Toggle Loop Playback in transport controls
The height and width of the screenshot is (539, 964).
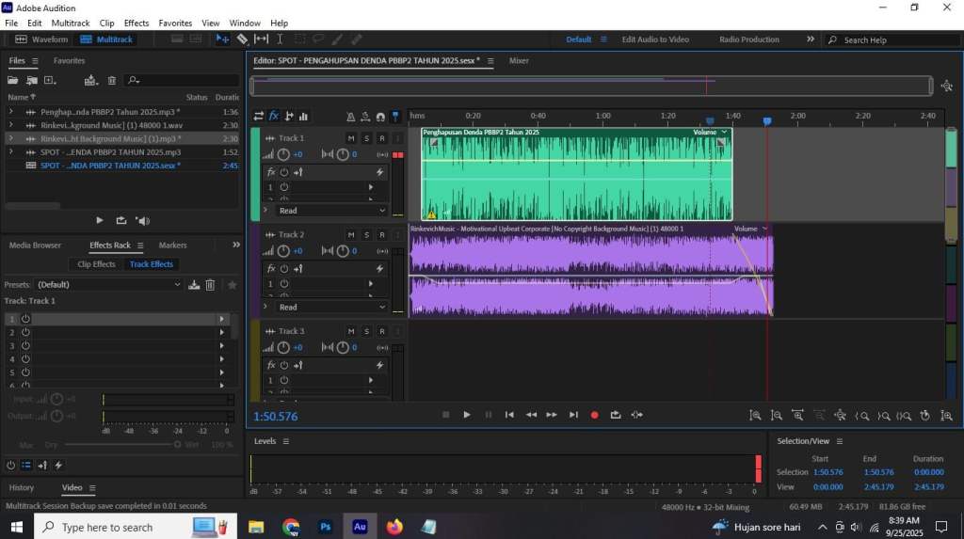coord(616,415)
